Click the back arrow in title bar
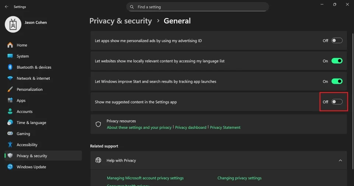354x186 pixels. 7,7
